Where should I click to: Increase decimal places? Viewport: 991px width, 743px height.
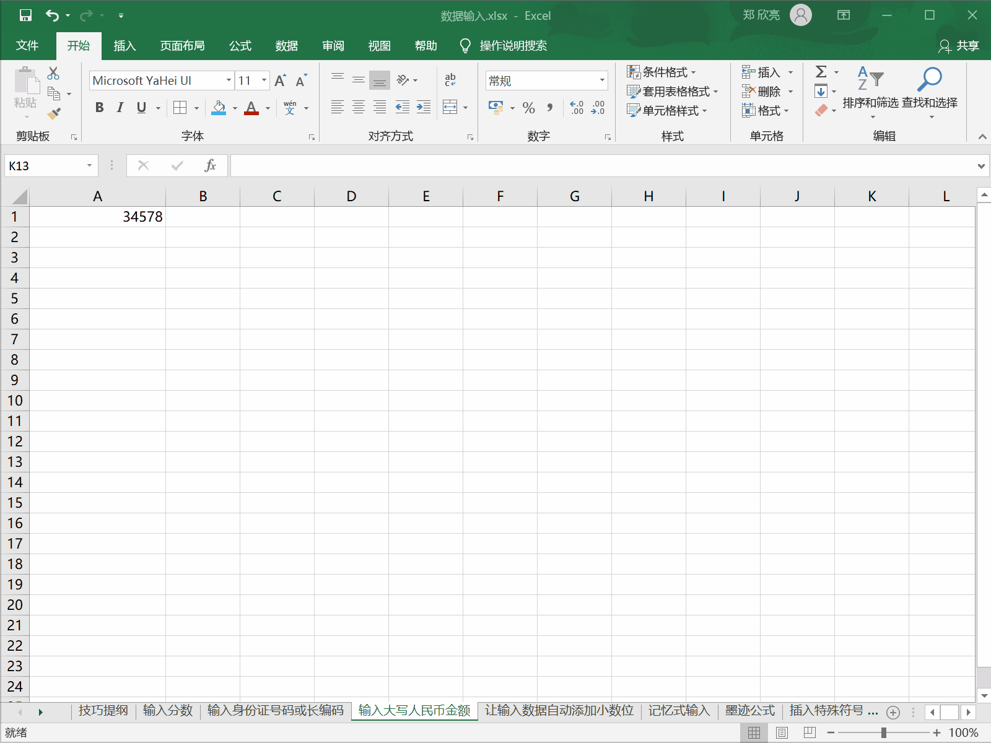[x=577, y=108]
